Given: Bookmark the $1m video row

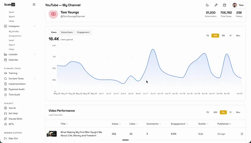Looking at the screenshot, I should coord(242,134).
